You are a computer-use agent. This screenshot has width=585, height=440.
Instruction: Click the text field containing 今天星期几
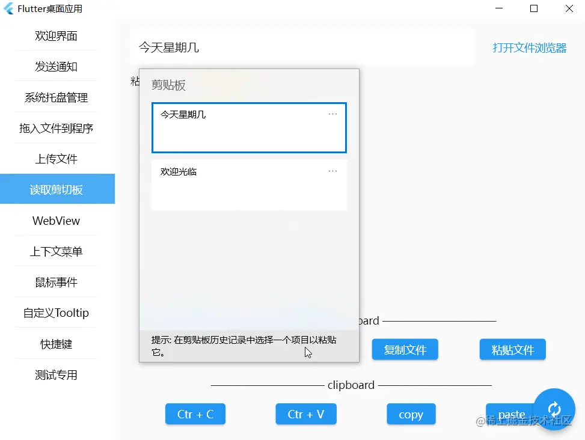[302, 47]
